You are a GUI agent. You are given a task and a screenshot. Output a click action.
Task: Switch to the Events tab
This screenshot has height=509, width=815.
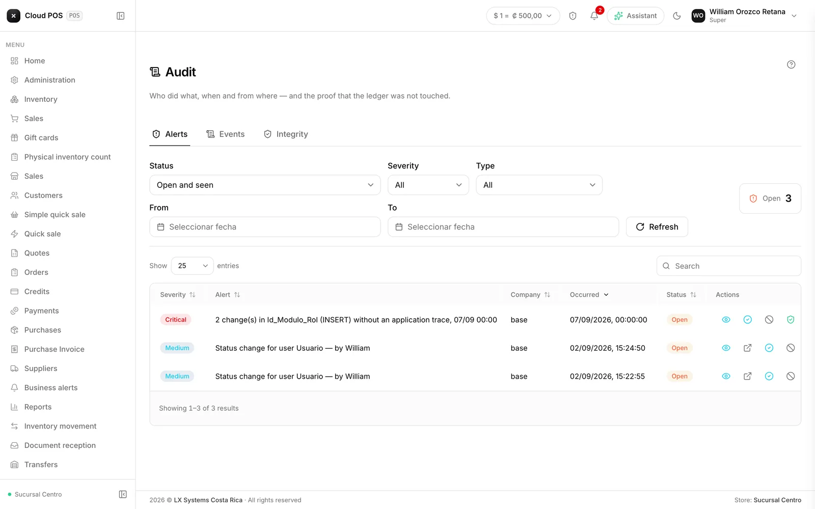pos(225,134)
